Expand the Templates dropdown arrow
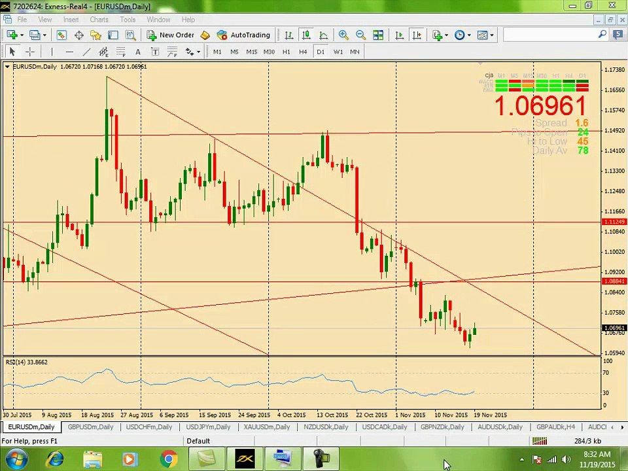 tap(492, 35)
